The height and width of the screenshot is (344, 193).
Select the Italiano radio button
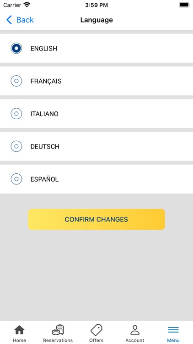pyautogui.click(x=16, y=114)
